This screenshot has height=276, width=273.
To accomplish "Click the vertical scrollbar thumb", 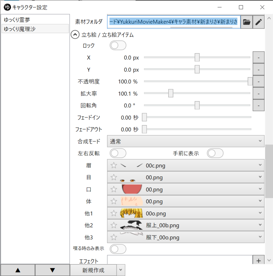I will [269, 171].
